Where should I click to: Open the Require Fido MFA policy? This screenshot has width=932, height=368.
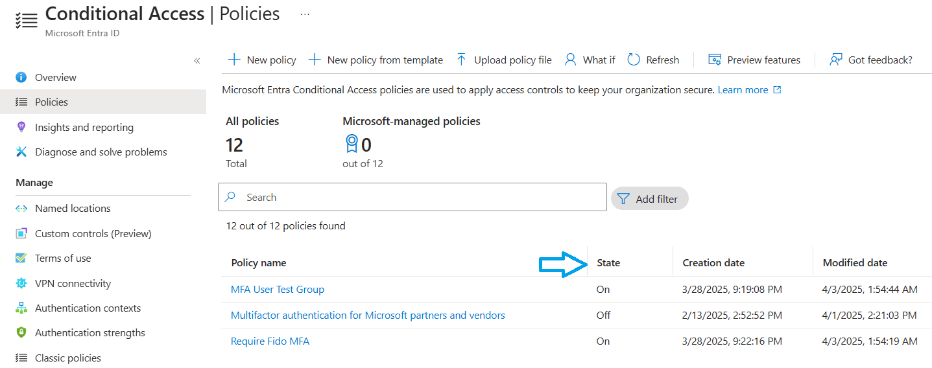tap(270, 341)
